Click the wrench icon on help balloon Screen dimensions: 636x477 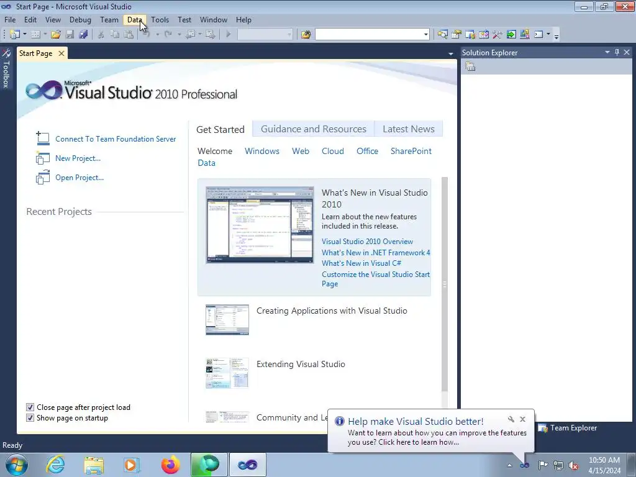(511, 419)
